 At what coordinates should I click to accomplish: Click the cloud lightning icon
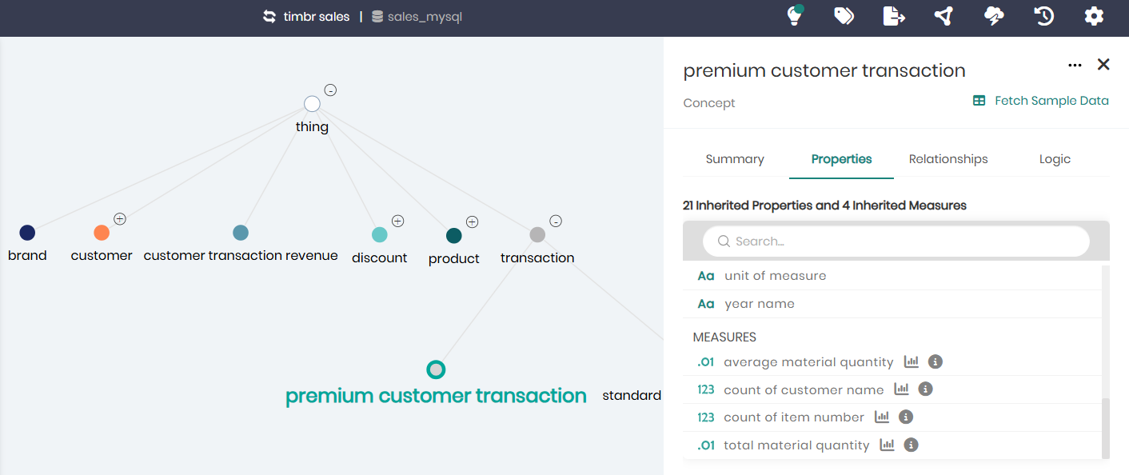[994, 16]
